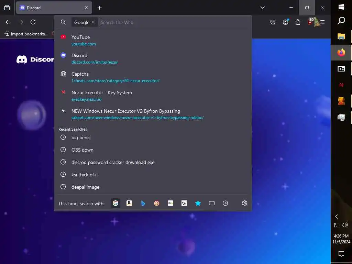The height and width of the screenshot is (264, 352).
Task: Select the Discord invite/nezur suggestion
Action: [153, 58]
